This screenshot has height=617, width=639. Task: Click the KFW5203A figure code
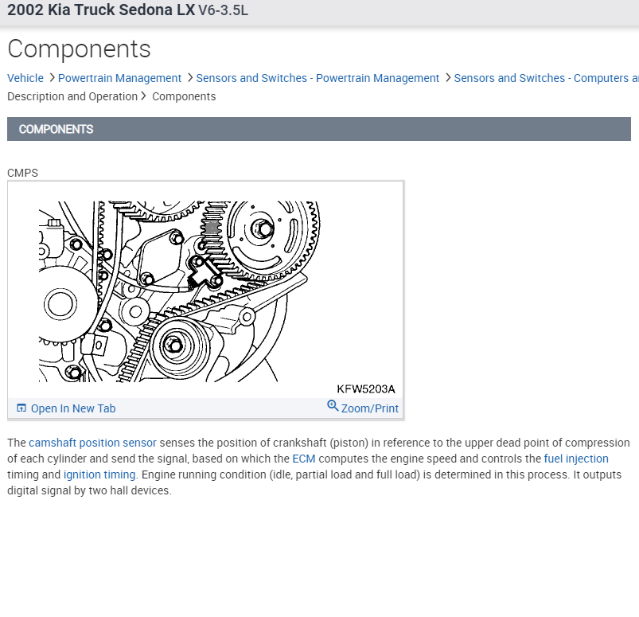pos(365,389)
